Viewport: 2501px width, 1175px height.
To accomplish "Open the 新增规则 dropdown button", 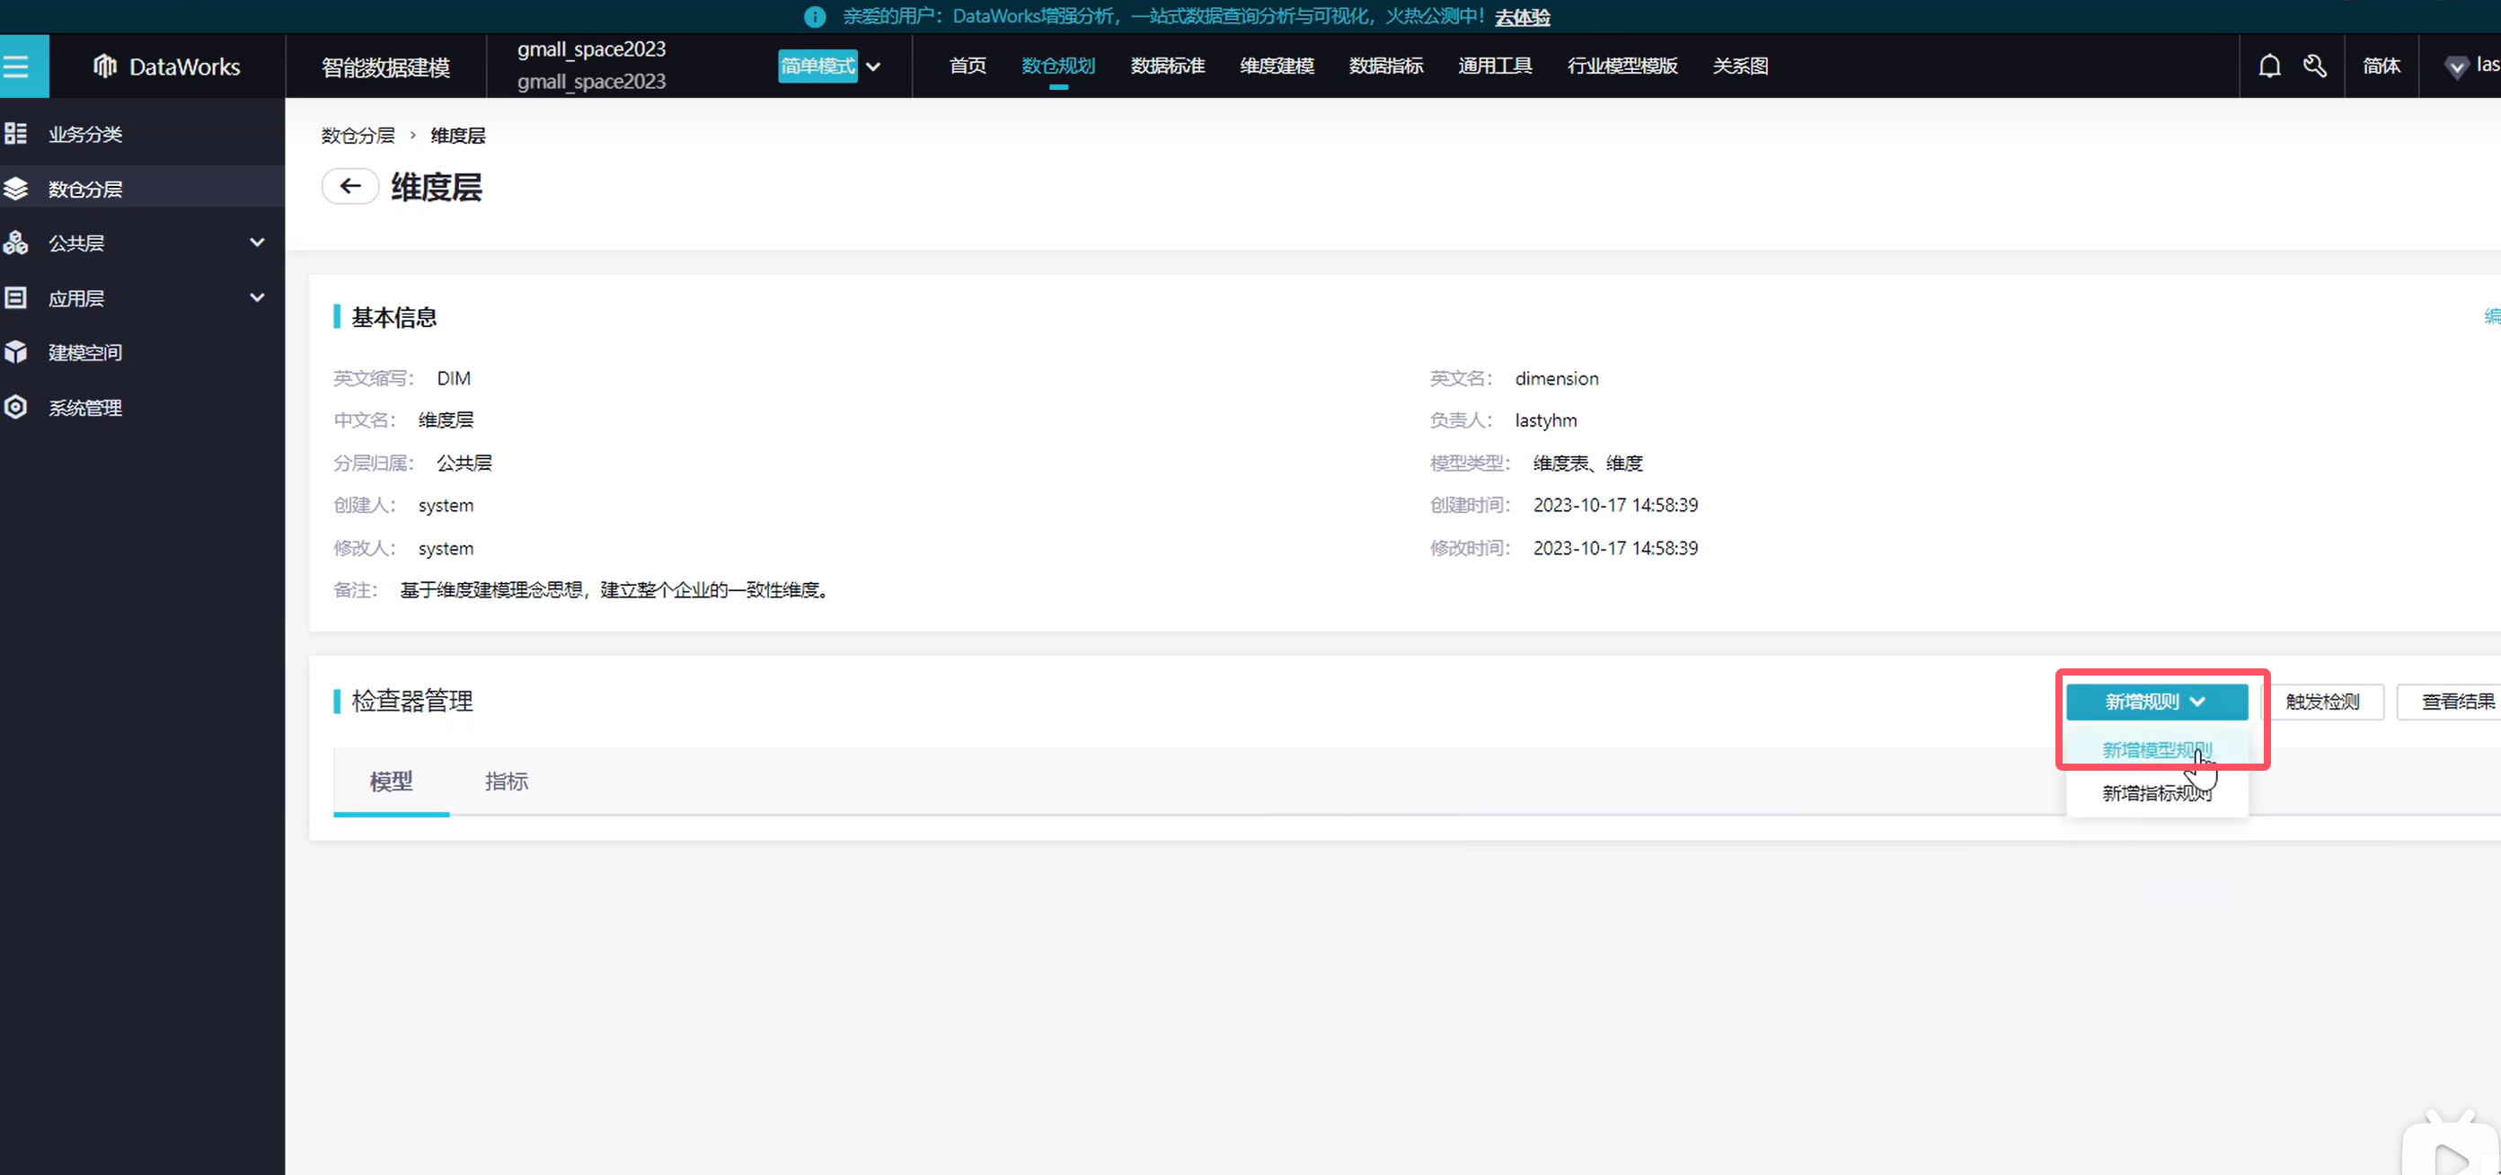I will (2156, 701).
